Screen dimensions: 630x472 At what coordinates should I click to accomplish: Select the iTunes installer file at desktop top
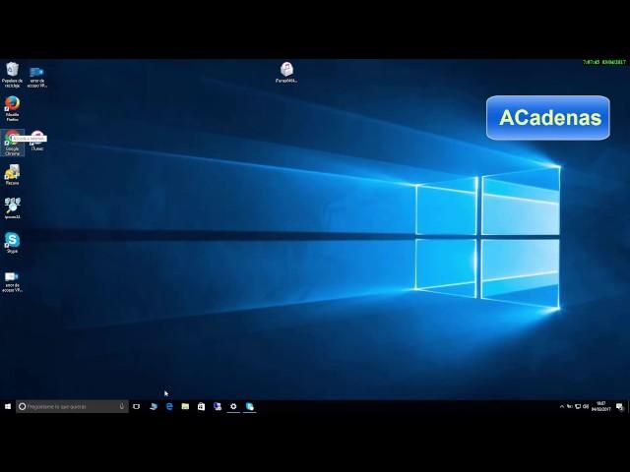(286, 72)
